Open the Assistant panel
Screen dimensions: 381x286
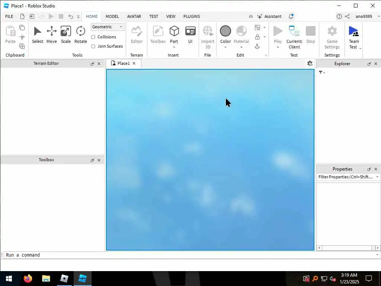click(269, 16)
